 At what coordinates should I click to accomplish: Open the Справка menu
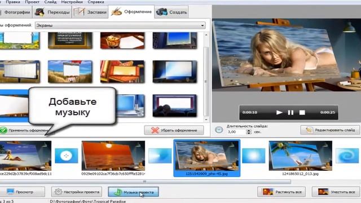point(96,2)
